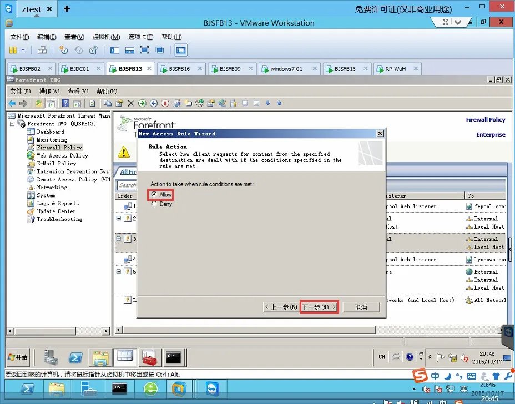
Task: Open the command prompt icon in VM taskbar
Action: pos(173,357)
